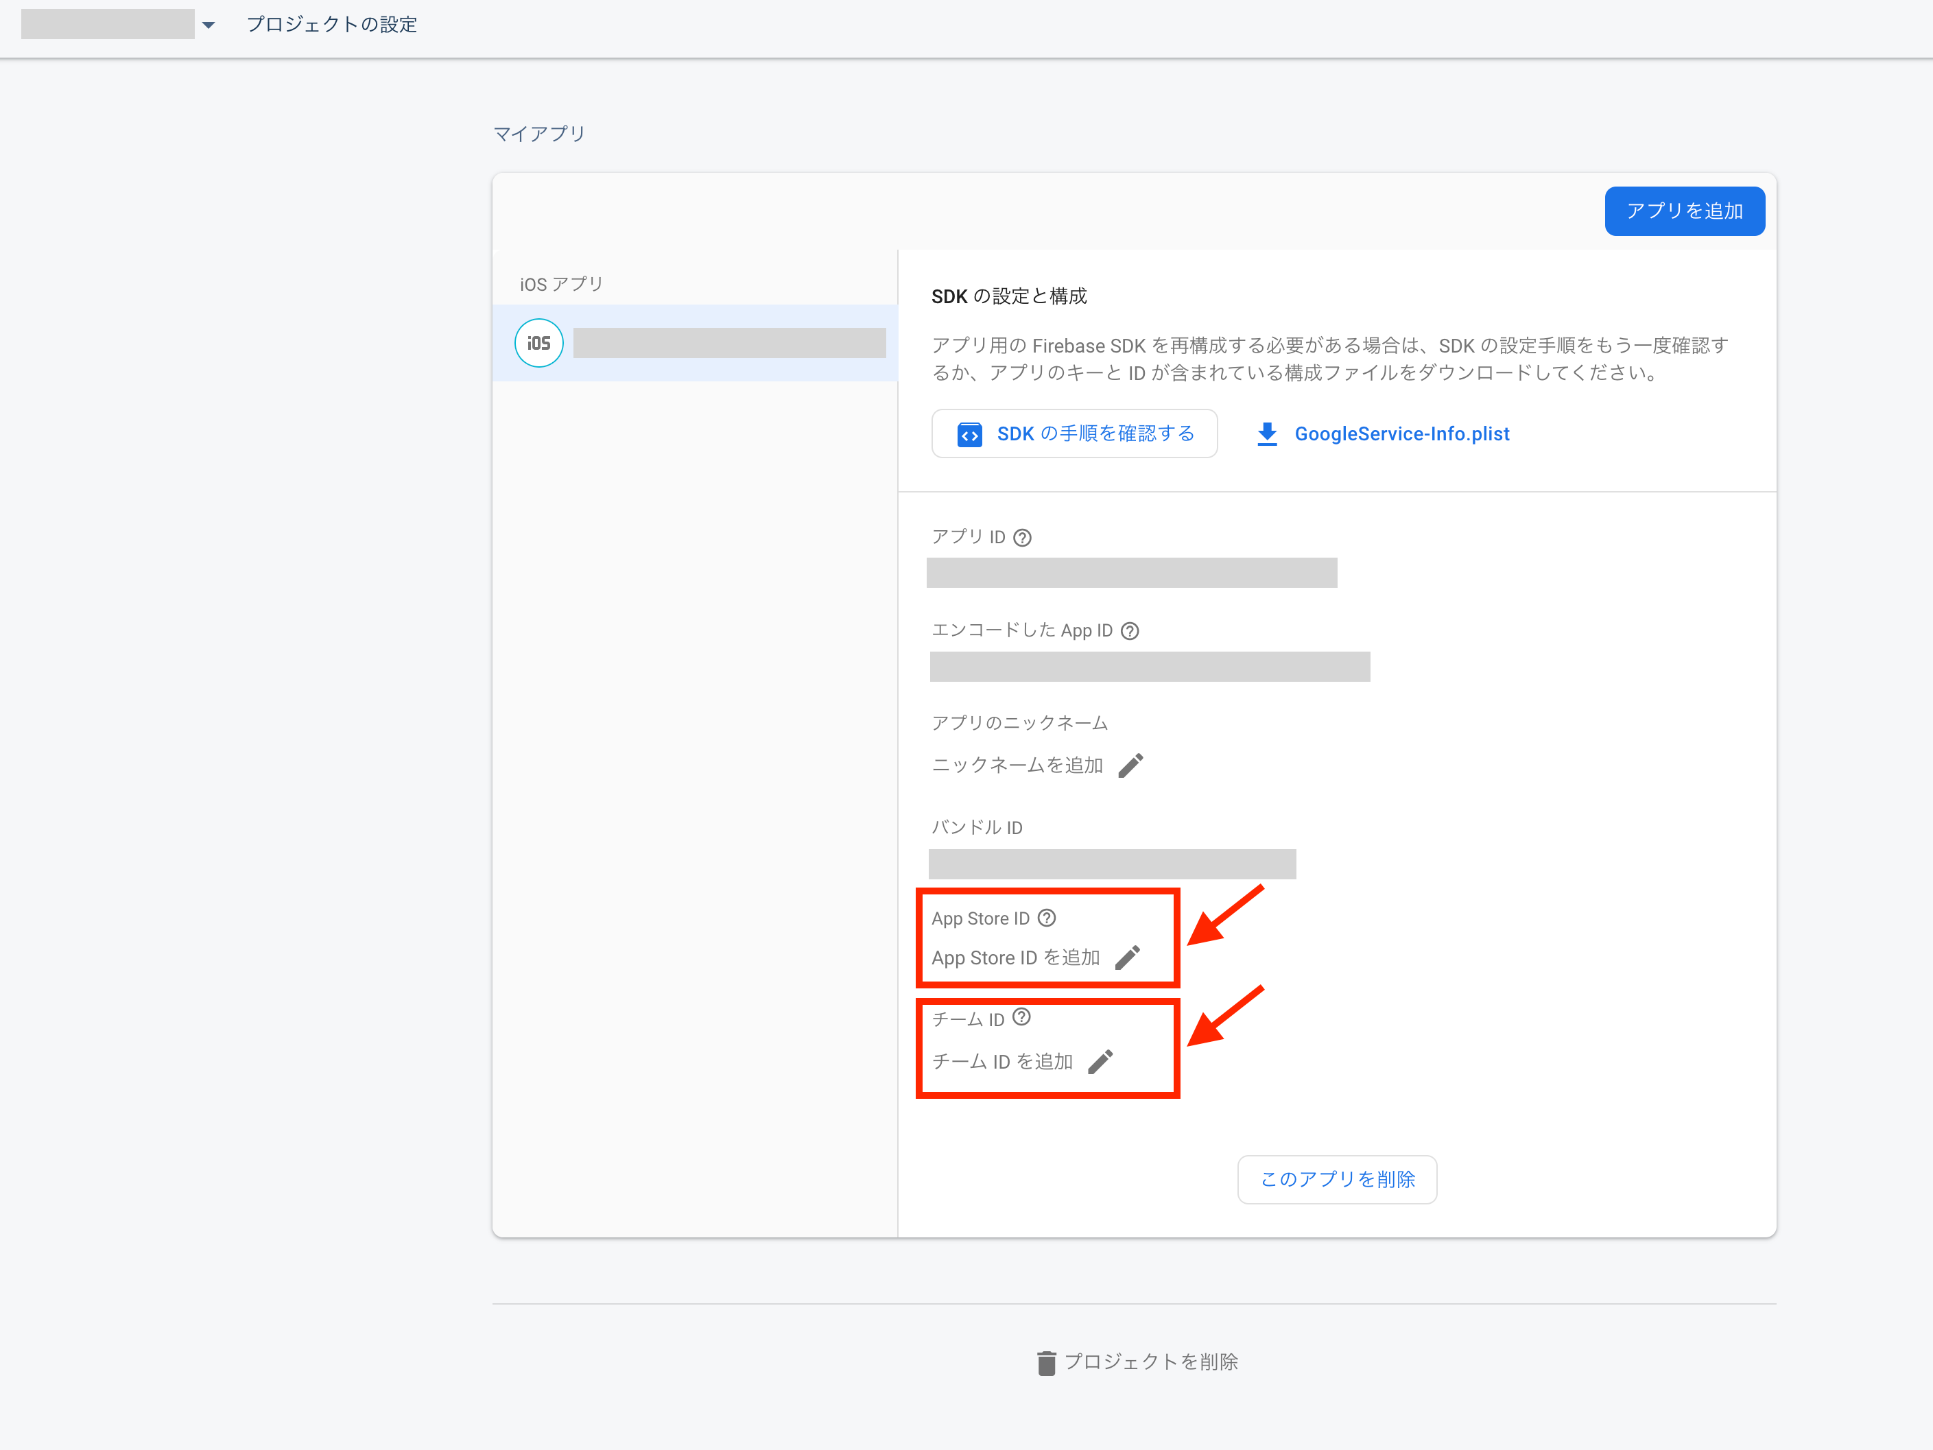This screenshot has width=1933, height=1450.
Task: Click the round iOS app icon
Action: coord(538,343)
